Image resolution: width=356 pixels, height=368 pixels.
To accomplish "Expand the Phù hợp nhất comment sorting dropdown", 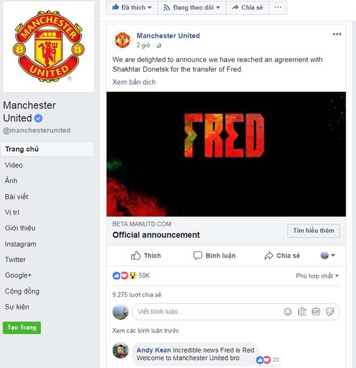I will click(x=317, y=276).
